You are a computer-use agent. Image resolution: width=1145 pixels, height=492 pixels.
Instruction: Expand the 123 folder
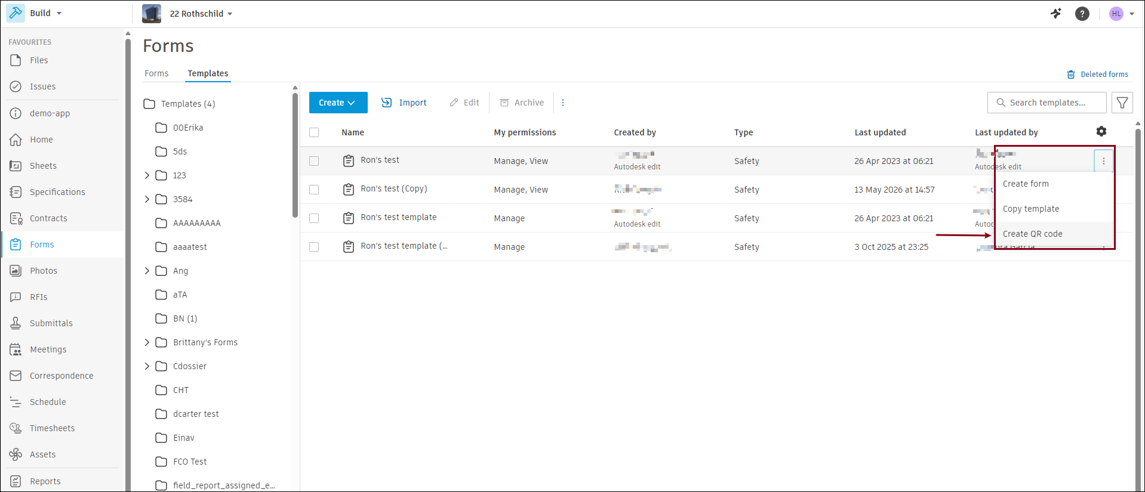pyautogui.click(x=147, y=175)
